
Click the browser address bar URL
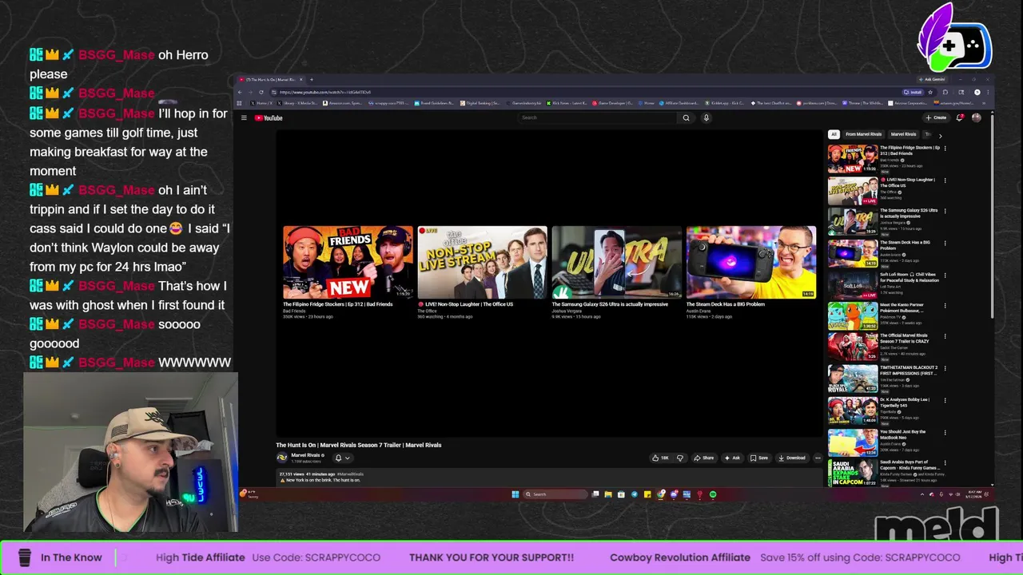[325, 92]
